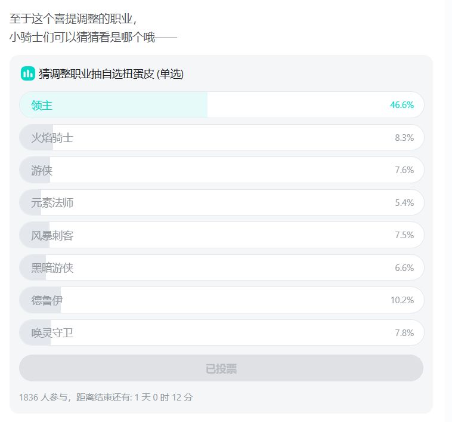Click the text line 小骑士们可以猜猜看是哪个哦

pyautogui.click(x=92, y=38)
